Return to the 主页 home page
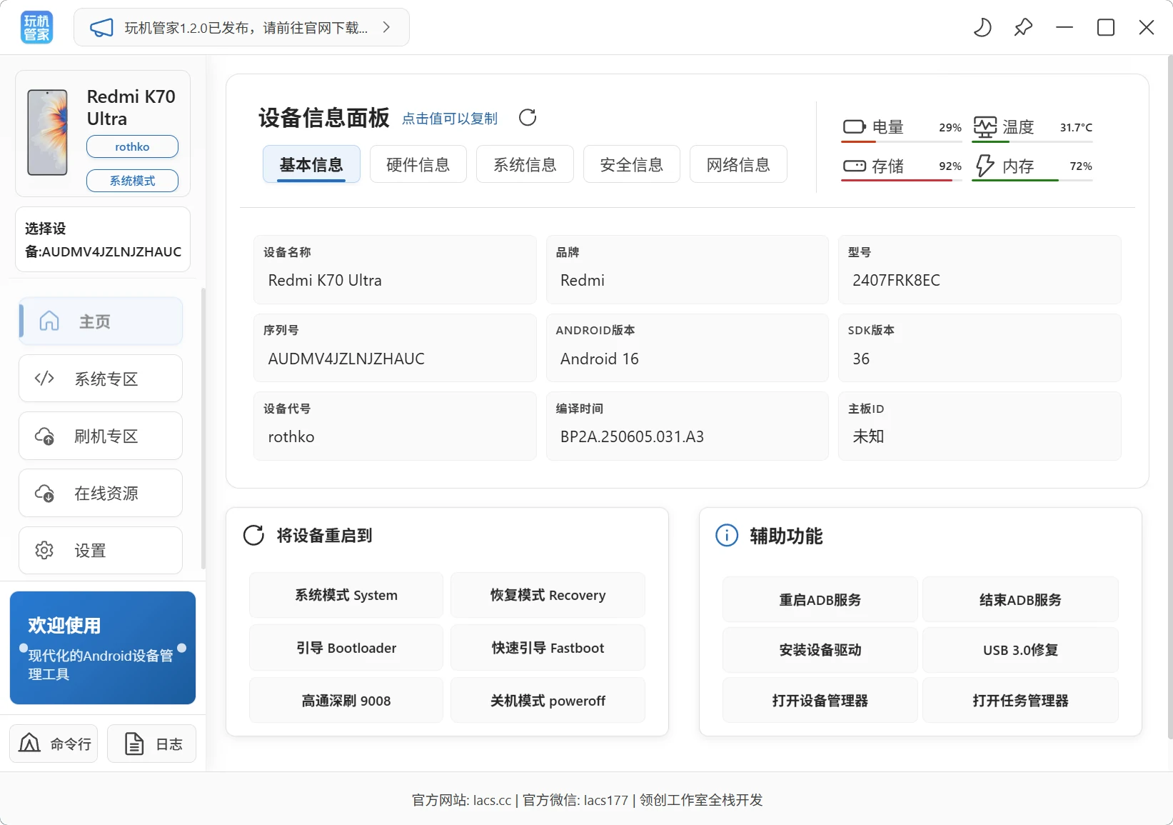The height and width of the screenshot is (825, 1173). 100,321
